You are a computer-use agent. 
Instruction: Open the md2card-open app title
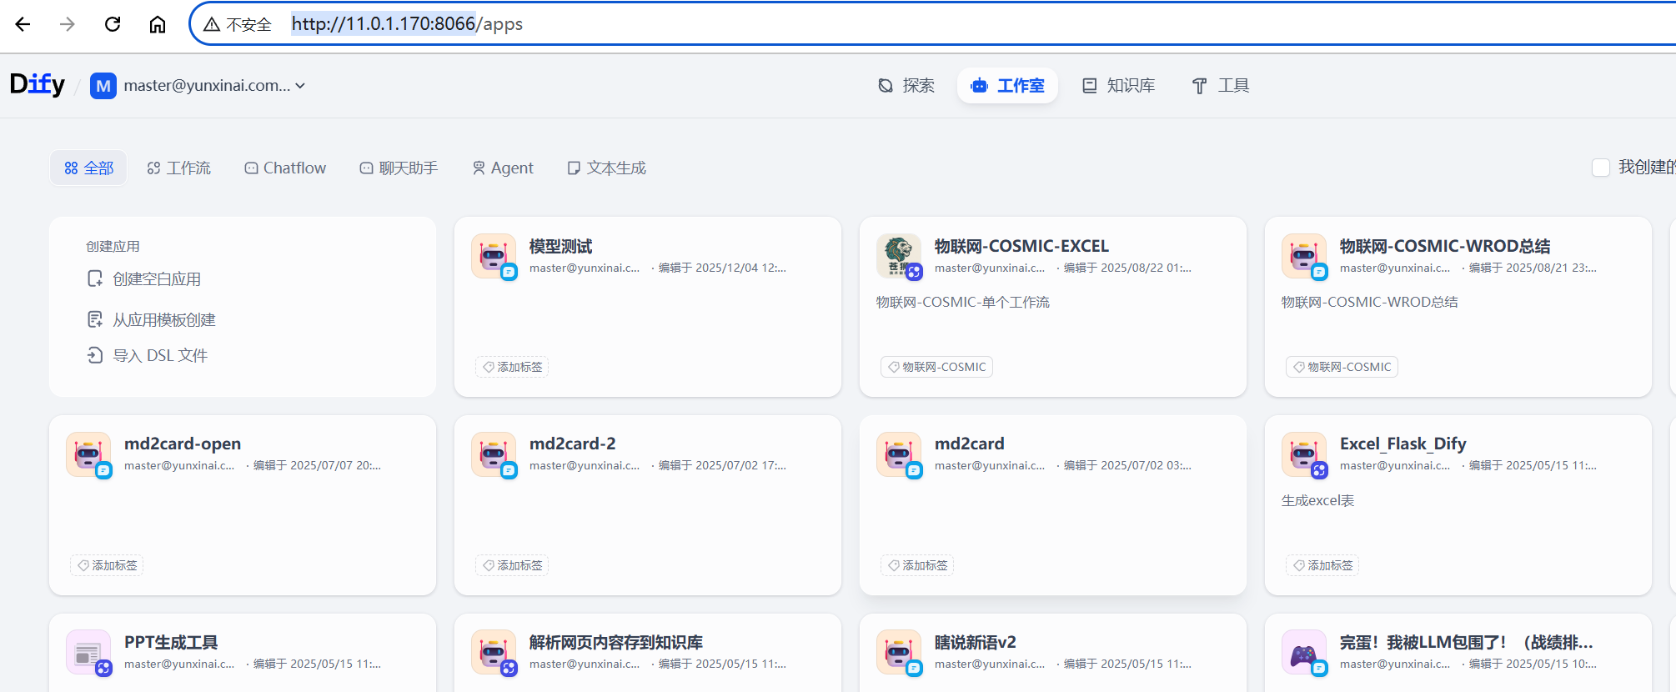[183, 444]
